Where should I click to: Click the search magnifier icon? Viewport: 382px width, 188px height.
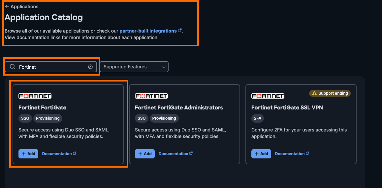point(13,67)
